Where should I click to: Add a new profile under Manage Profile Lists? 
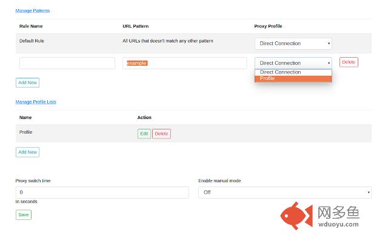27,152
